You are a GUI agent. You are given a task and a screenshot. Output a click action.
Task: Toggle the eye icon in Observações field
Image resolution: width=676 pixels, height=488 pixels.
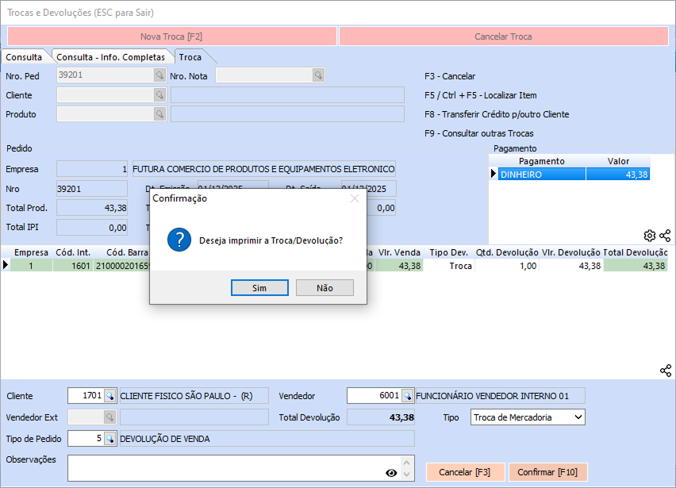tap(390, 473)
